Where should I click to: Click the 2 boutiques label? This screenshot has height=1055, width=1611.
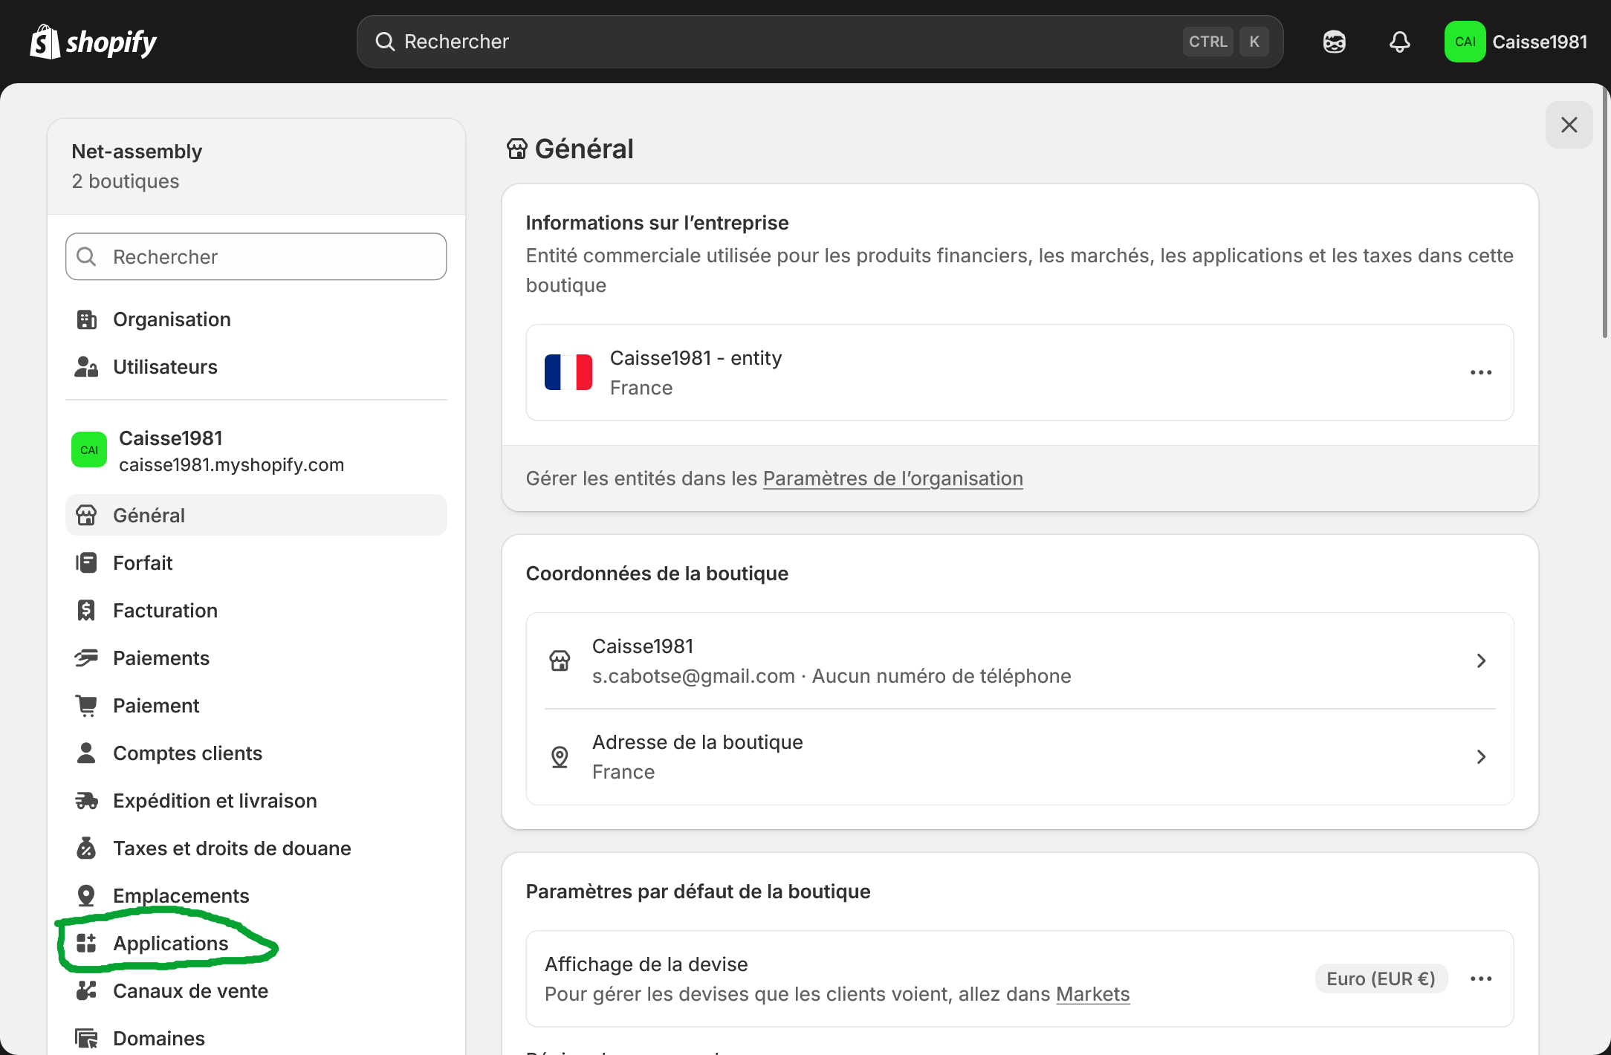126,181
